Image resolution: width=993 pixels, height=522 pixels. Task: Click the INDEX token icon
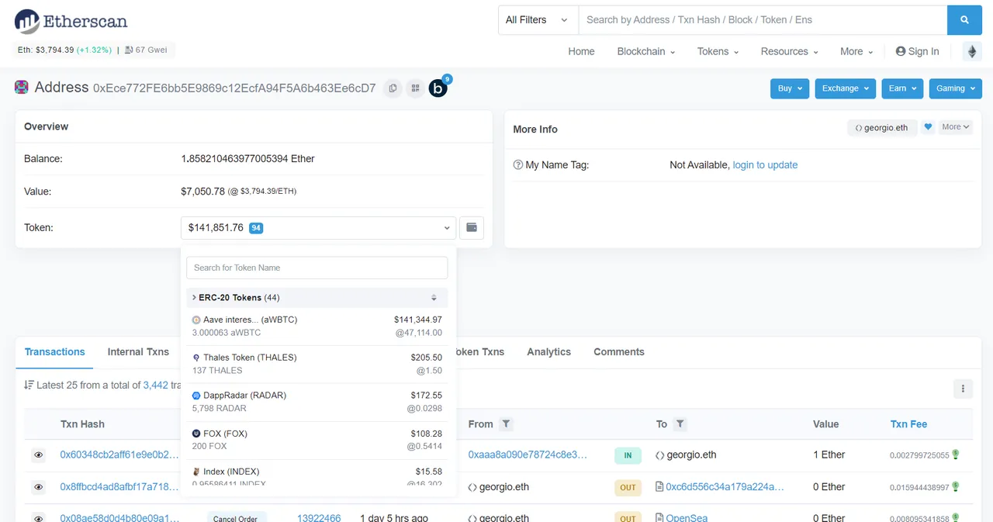point(196,472)
